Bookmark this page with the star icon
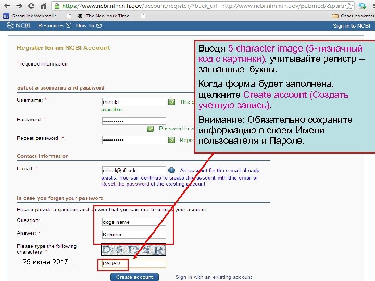 tap(349, 6)
